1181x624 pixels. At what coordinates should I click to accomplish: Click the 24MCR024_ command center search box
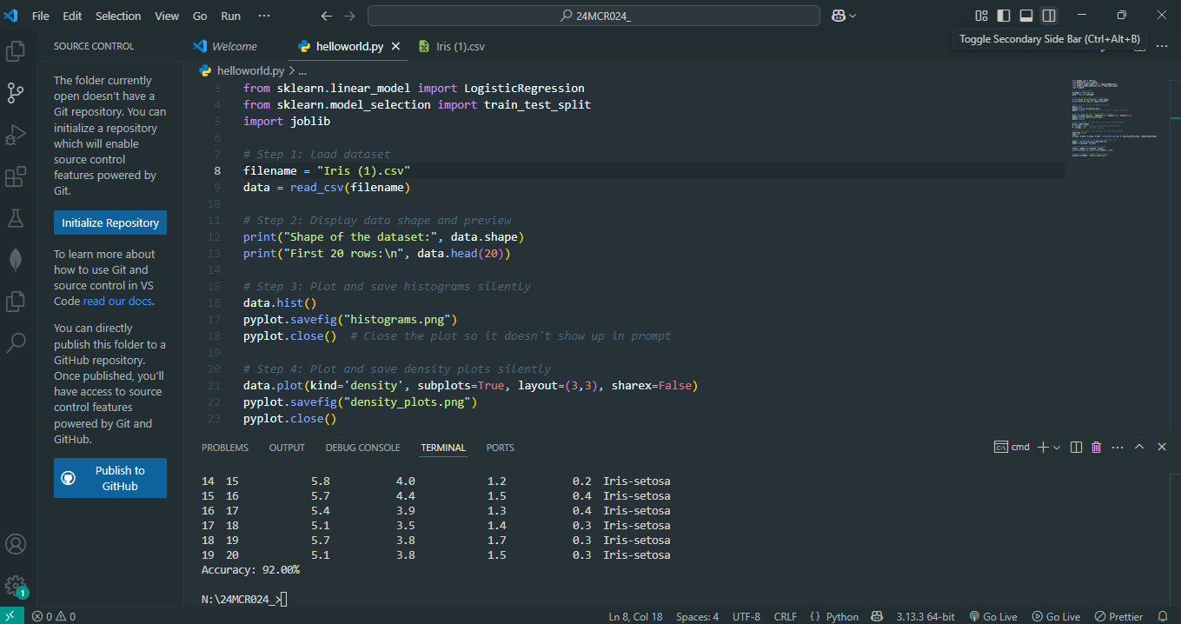point(594,16)
